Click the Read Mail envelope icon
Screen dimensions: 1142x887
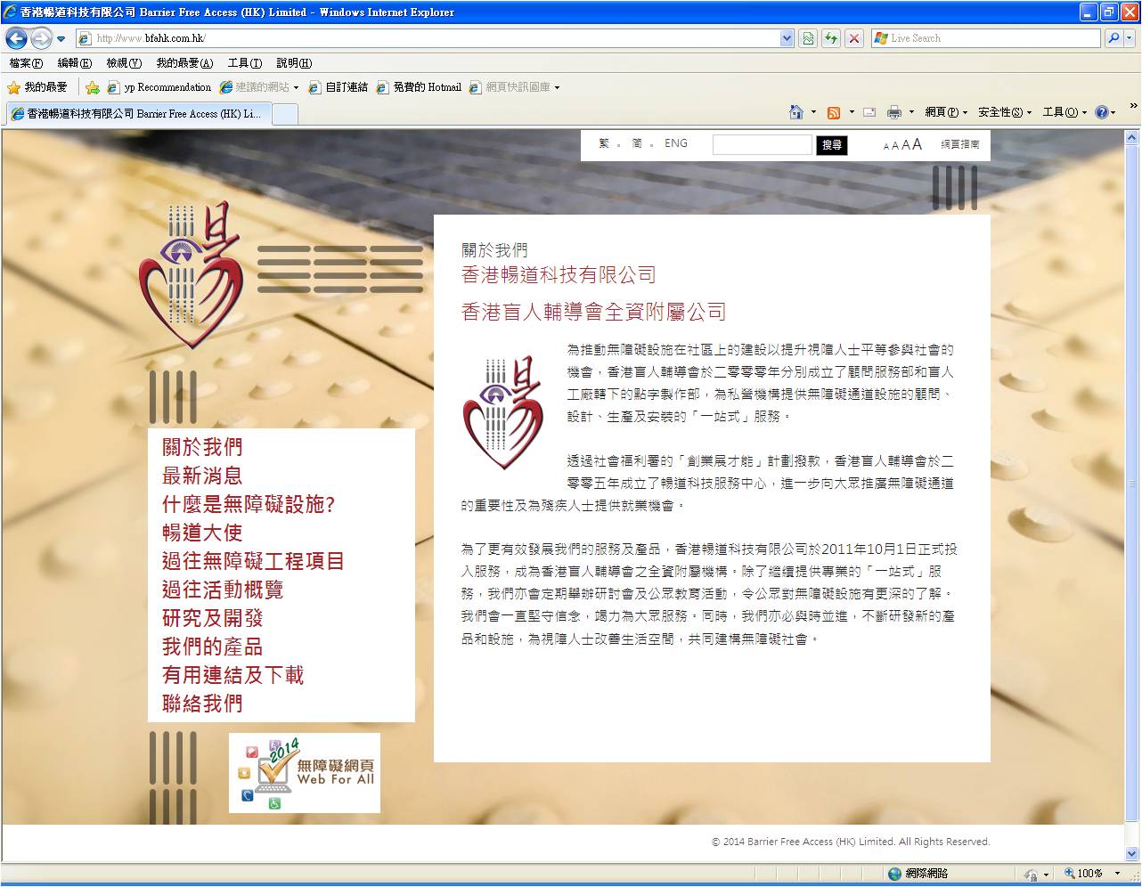click(868, 112)
